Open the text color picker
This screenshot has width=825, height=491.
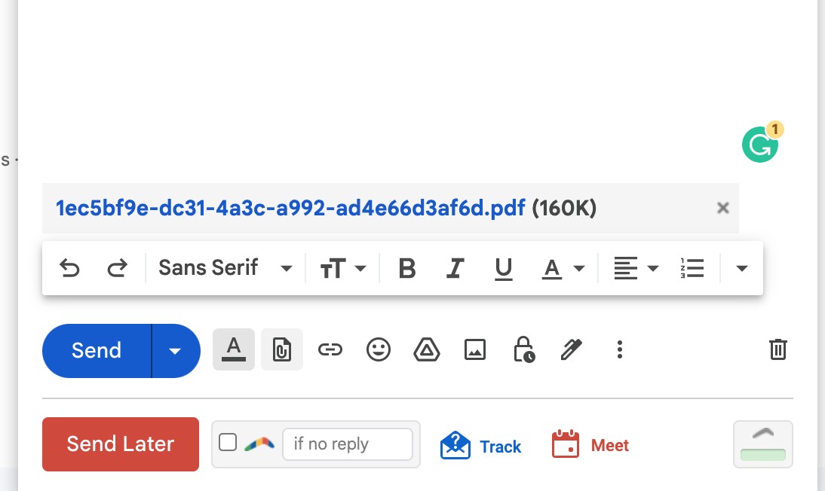pos(563,268)
